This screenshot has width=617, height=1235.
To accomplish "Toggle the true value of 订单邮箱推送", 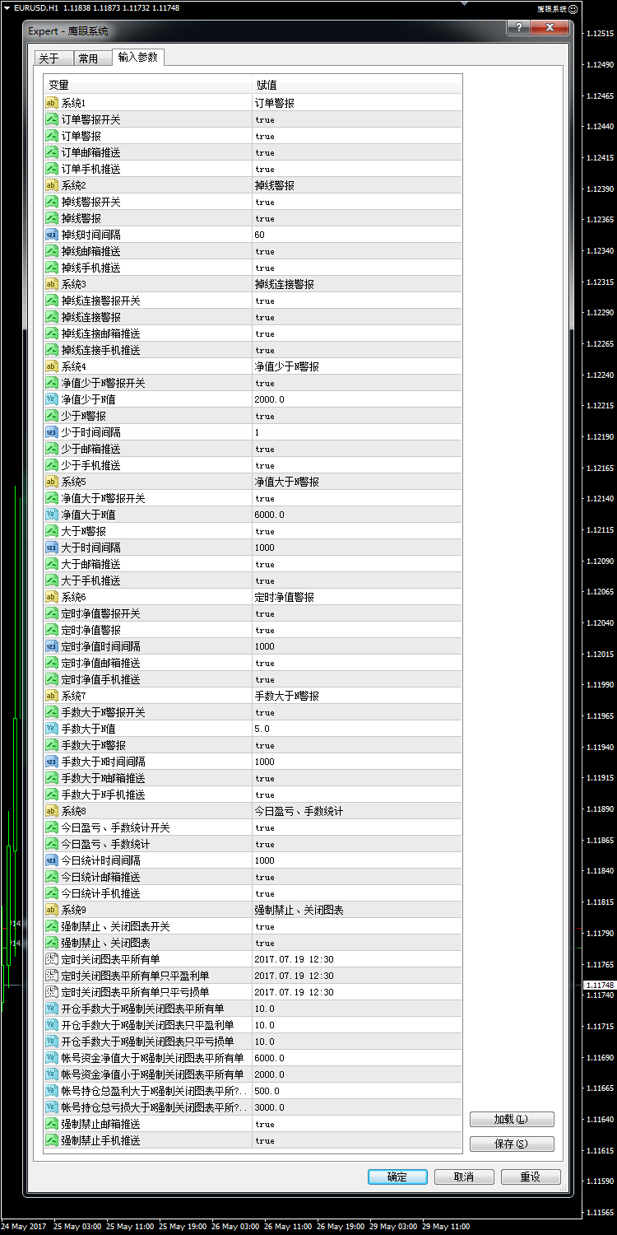I will tap(265, 152).
